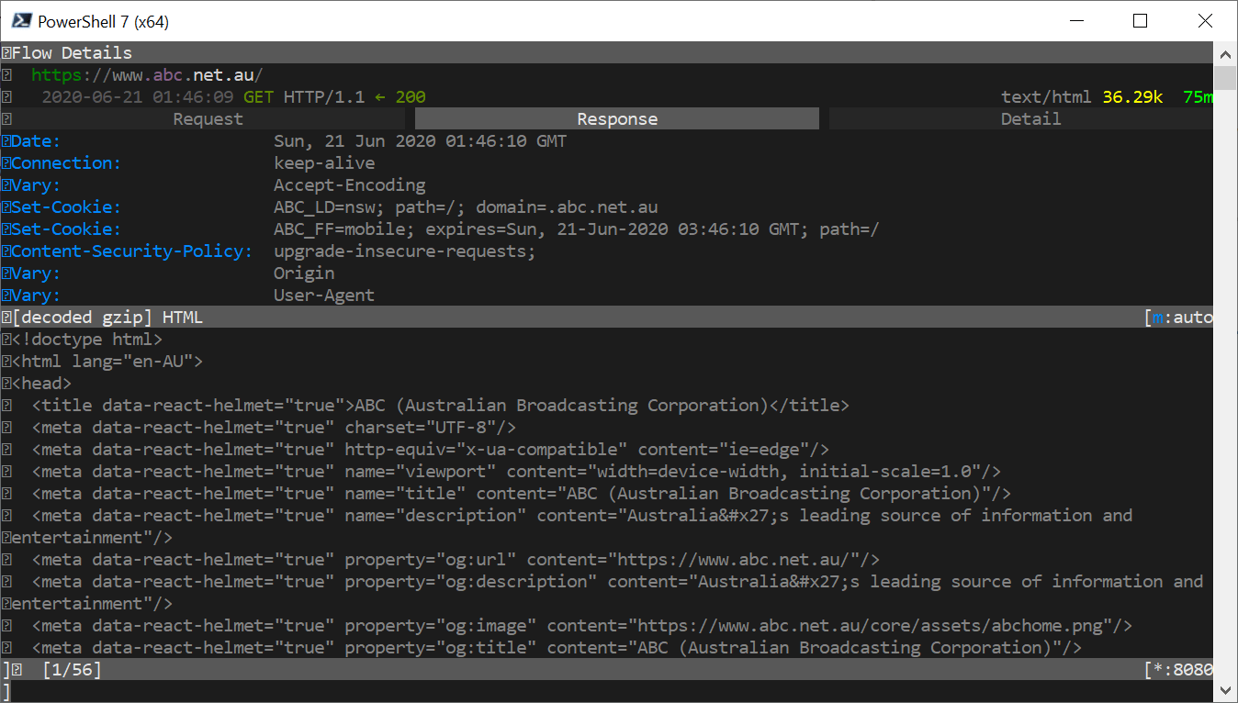This screenshot has height=703, width=1238.
Task: Click the vertical scrollbar thumb
Action: 1225,76
